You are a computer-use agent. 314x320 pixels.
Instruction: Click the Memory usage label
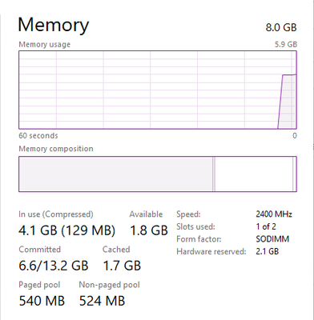coord(45,44)
